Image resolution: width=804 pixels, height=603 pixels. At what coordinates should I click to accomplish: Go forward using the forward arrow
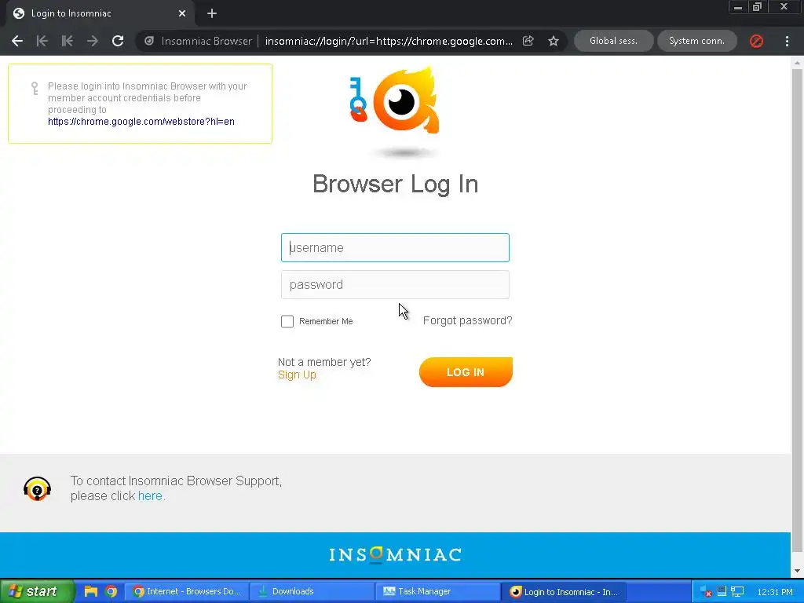click(93, 41)
